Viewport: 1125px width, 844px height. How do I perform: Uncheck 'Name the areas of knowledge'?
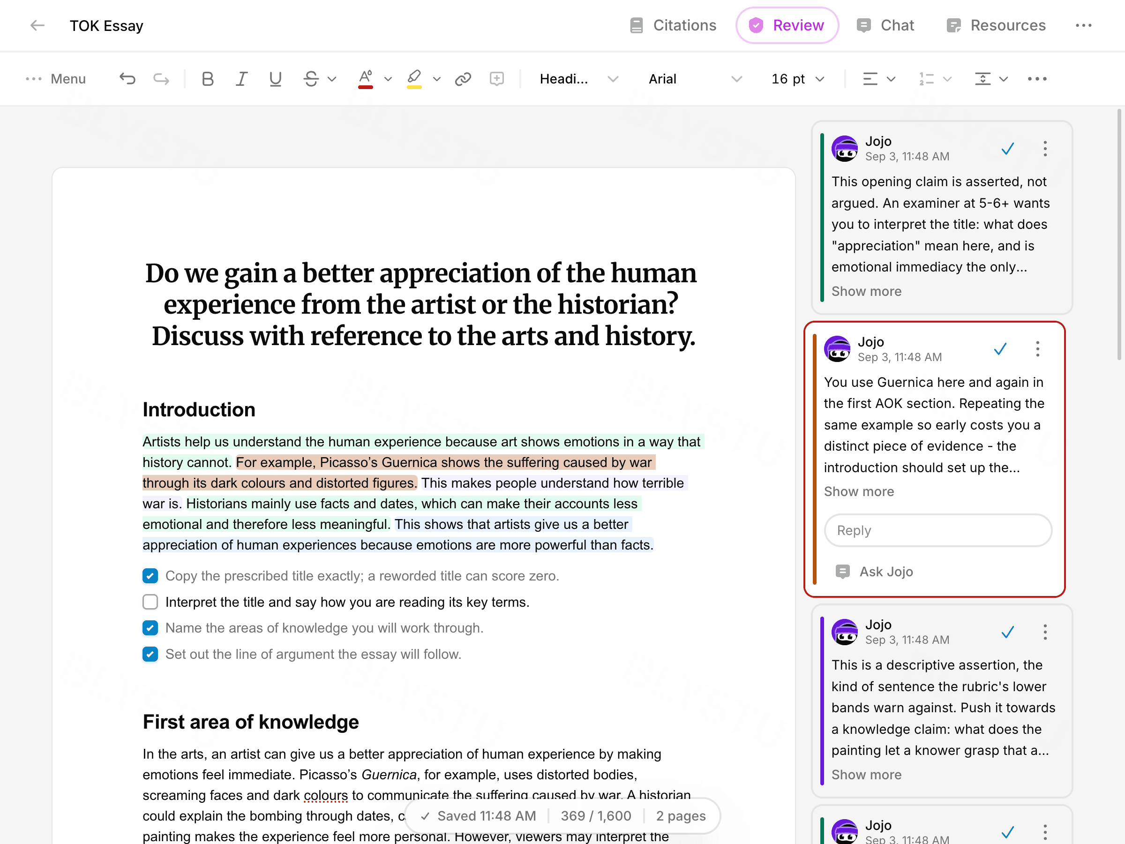150,628
